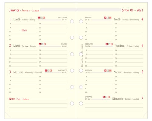152x121 pixels.
Task: Click the A box for Dimanche
Action: pyautogui.click(x=104, y=97)
